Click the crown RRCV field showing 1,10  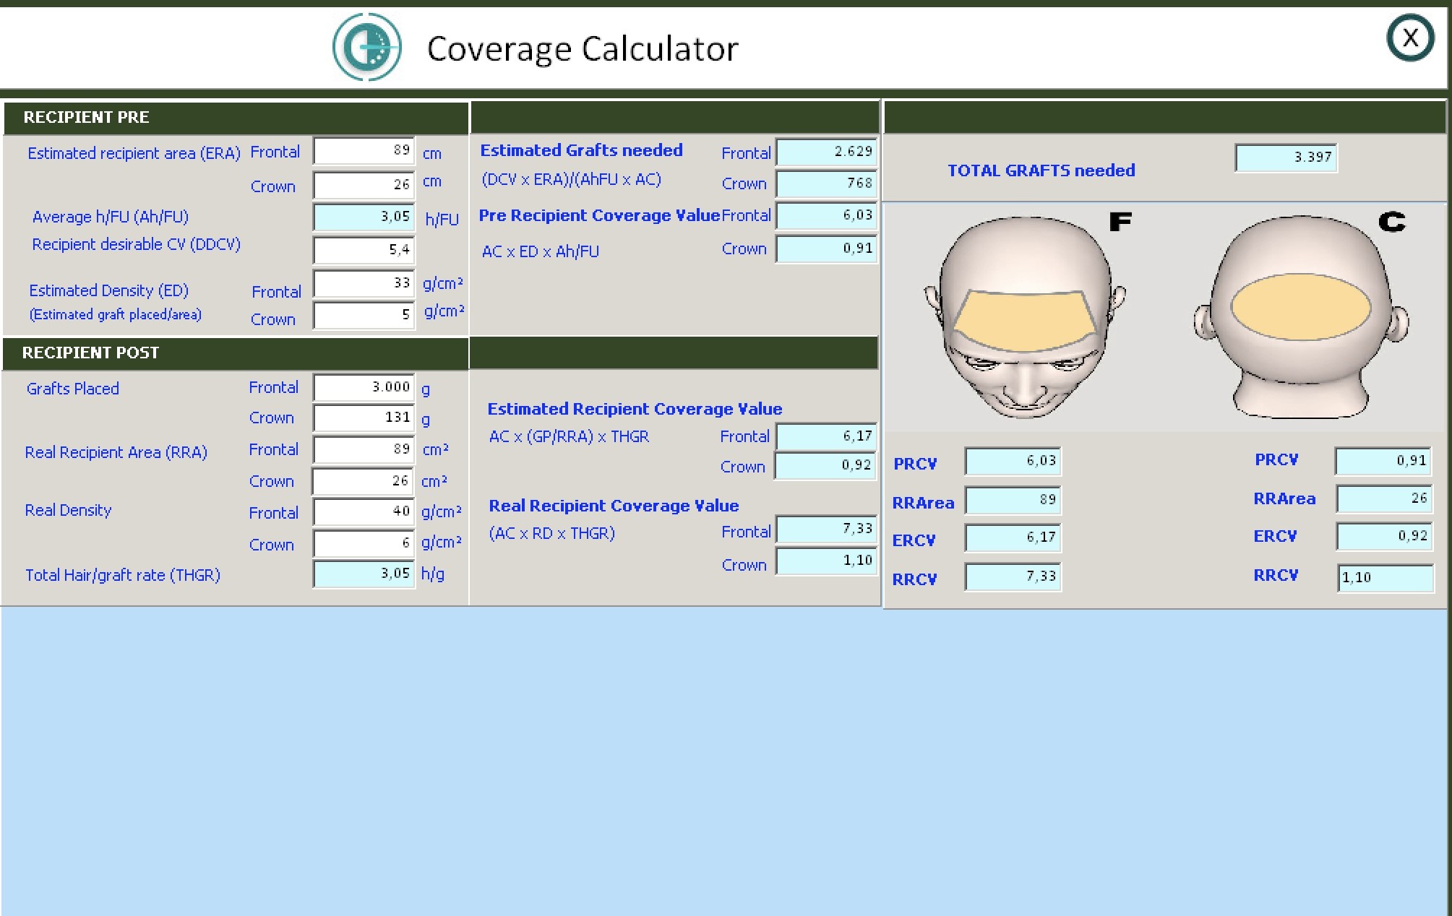1386,578
